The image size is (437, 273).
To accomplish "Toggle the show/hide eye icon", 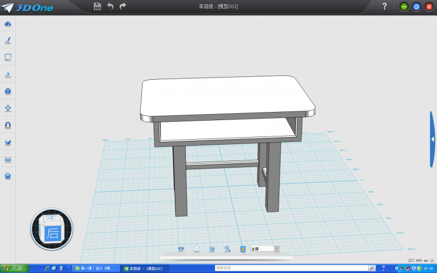I will (x=181, y=248).
